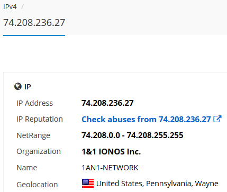Screen dimensions: 227x192
Task: Click the Geolocation field label
Action: pyautogui.click(x=37, y=185)
